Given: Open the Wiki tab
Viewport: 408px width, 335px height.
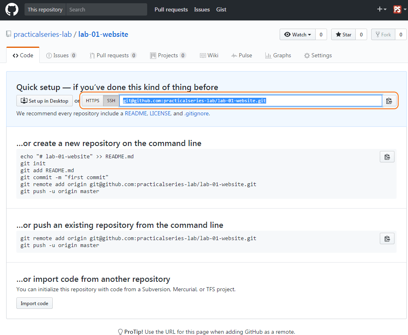Looking at the screenshot, I should coord(209,56).
